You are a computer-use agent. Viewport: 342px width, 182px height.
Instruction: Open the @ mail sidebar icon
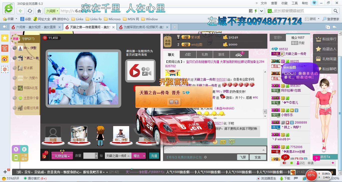[5, 69]
